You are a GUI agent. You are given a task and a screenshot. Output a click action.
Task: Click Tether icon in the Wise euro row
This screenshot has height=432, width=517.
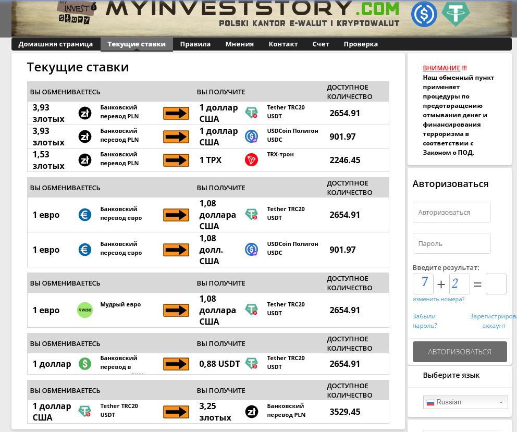click(x=251, y=310)
